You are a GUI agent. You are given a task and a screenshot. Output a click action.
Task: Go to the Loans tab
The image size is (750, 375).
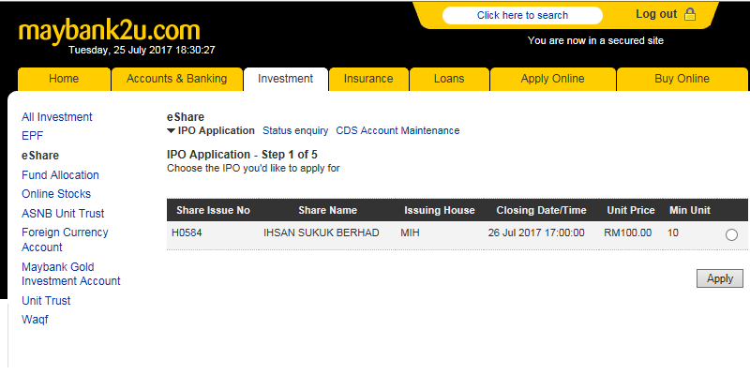449,79
